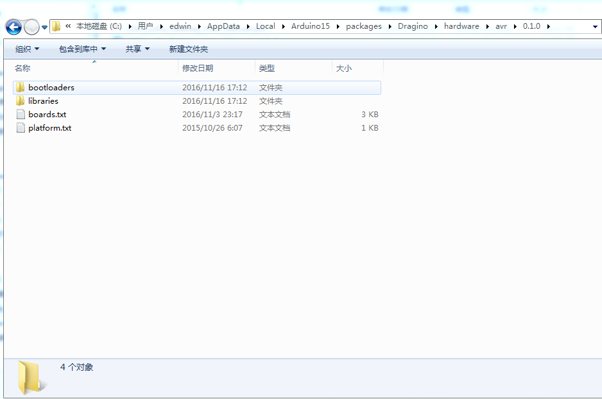Expand arrow after edwin breadcrumb
Image resolution: width=602 pixels, height=399 pixels.
[199, 26]
